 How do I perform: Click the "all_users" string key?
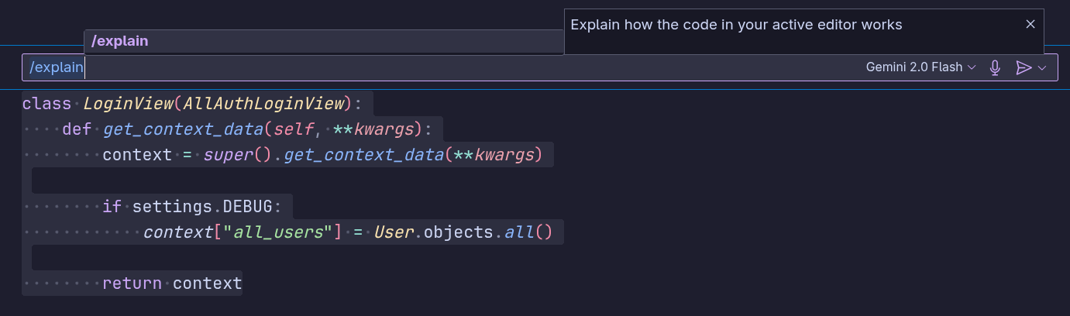pos(278,232)
